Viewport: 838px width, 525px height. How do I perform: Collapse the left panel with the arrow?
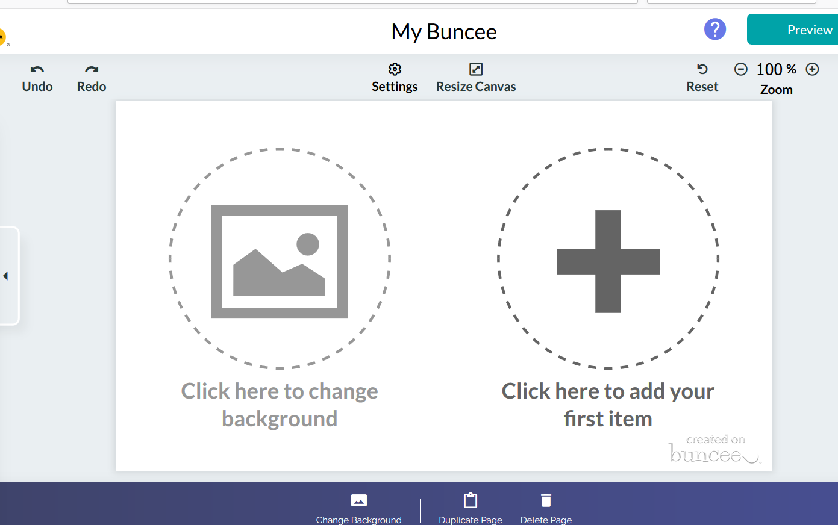[5, 276]
